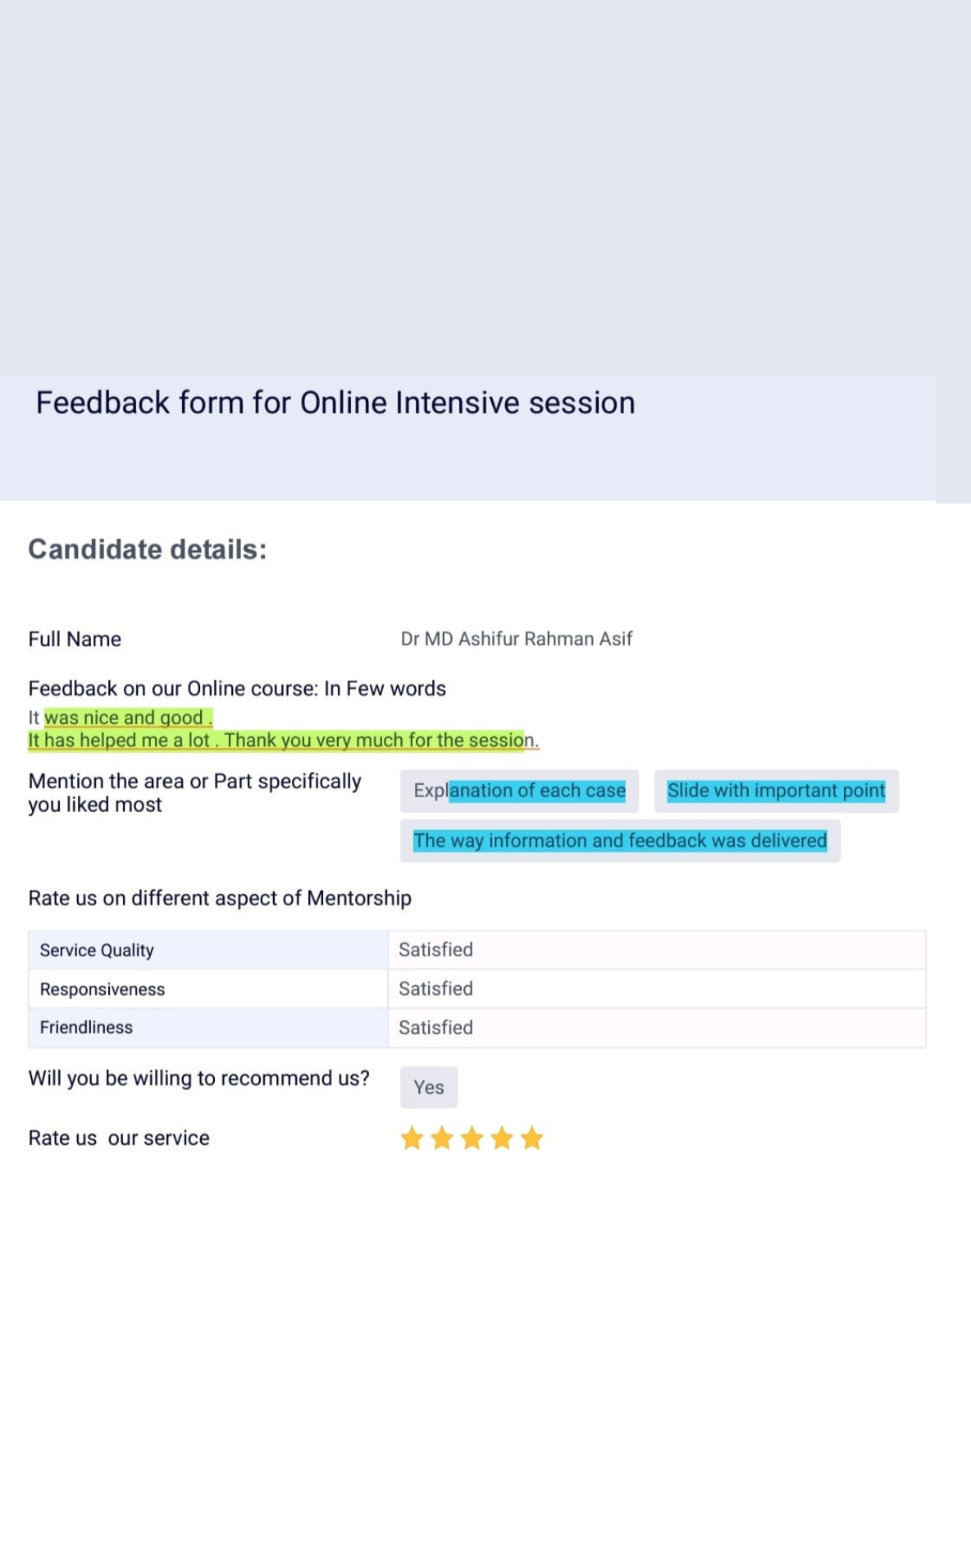Click the 'Feedback form for Online Intensive session' title
This screenshot has height=1555, width=971.
click(x=335, y=404)
